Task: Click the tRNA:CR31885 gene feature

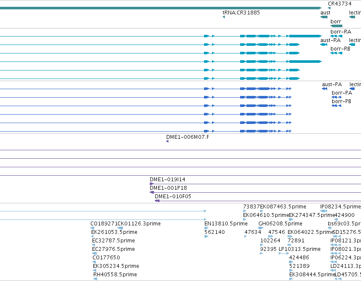Action: click(241, 13)
